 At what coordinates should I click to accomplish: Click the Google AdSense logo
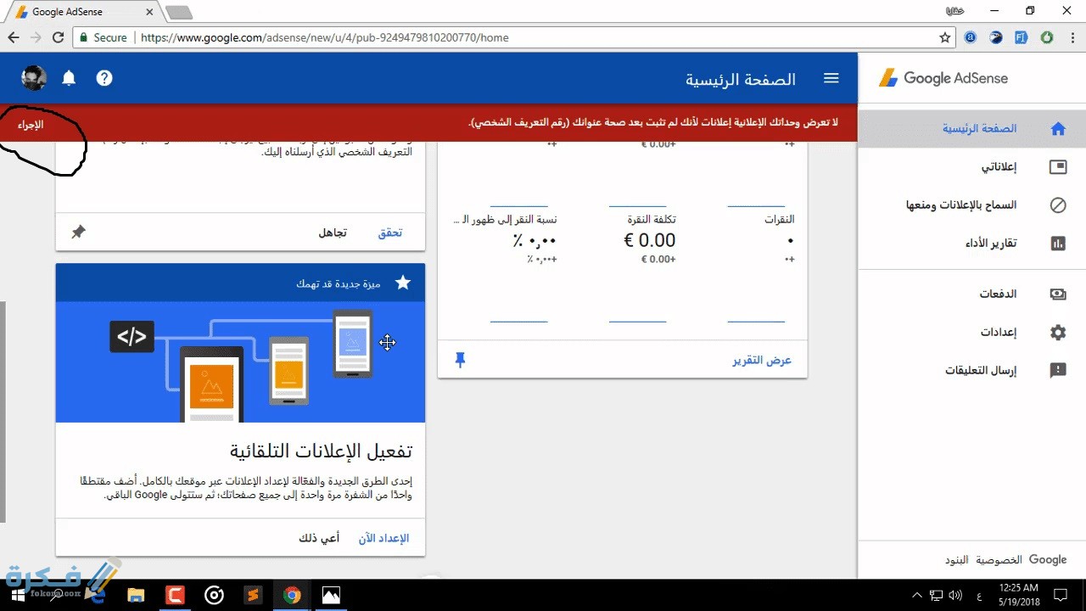[943, 78]
